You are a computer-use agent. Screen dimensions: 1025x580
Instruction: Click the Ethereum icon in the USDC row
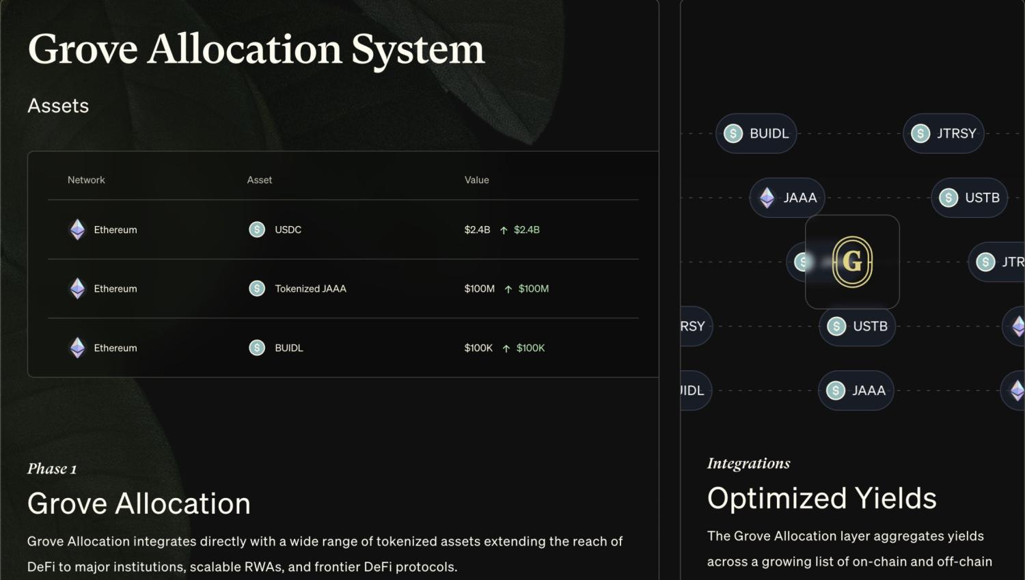78,230
